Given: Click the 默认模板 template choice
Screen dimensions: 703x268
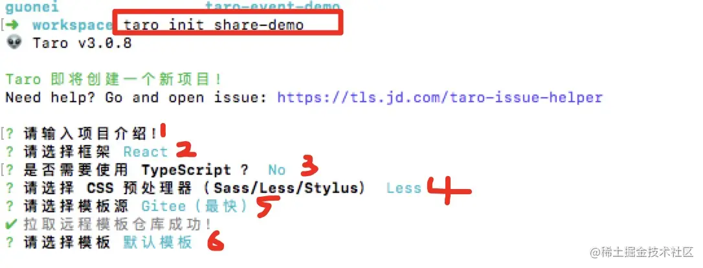Looking at the screenshot, I should (158, 243).
